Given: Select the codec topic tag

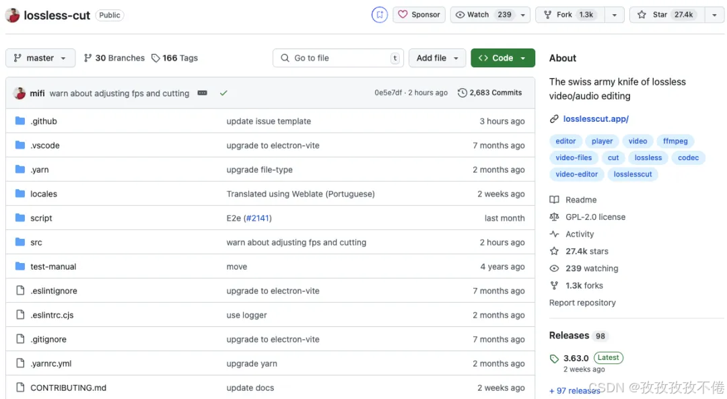Looking at the screenshot, I should pyautogui.click(x=688, y=157).
